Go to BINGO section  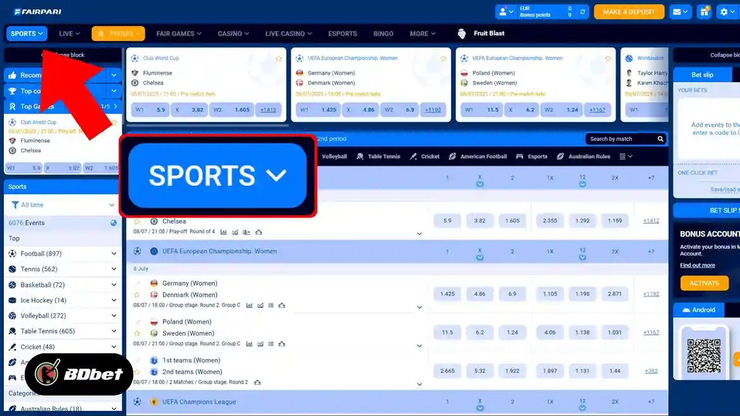click(383, 34)
